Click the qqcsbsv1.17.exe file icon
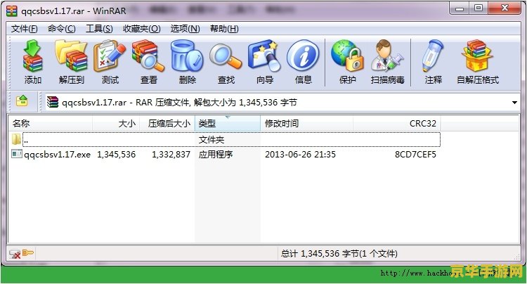The image size is (527, 284). click(x=17, y=154)
